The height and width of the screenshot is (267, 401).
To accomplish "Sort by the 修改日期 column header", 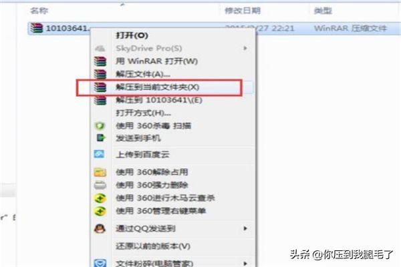I will pos(243,11).
